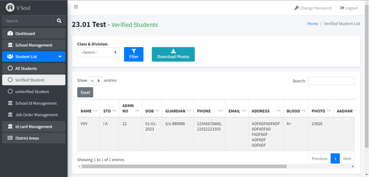This screenshot has height=177, width=369.
Task: Open Job Order Management entry
Action: (34, 115)
